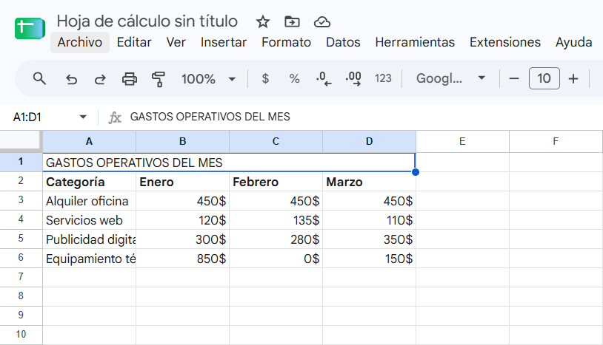
Task: Open the font family dropdown
Action: 450,78
